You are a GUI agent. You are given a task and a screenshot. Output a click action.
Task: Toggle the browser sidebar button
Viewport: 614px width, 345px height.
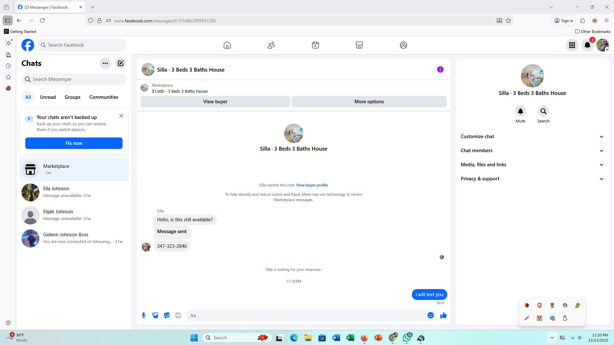8,20
